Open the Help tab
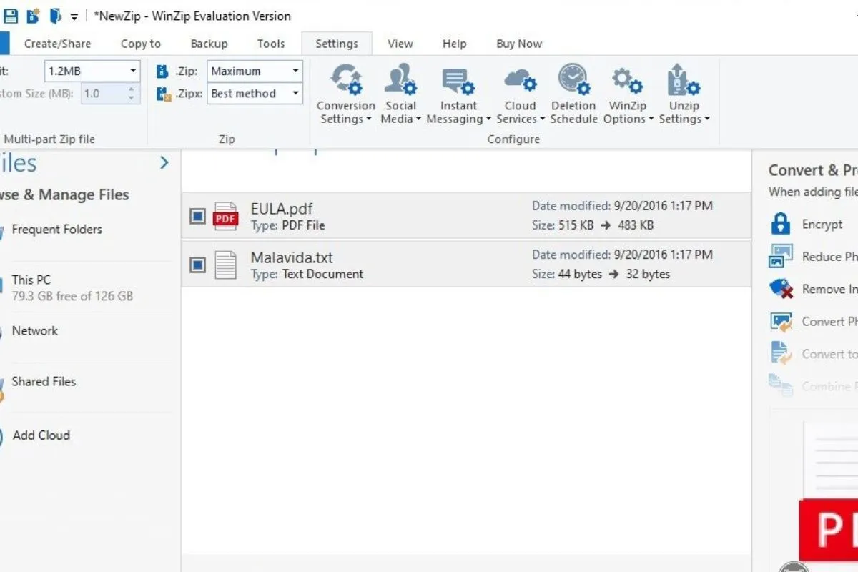Screen dimensions: 858x572 454,44
